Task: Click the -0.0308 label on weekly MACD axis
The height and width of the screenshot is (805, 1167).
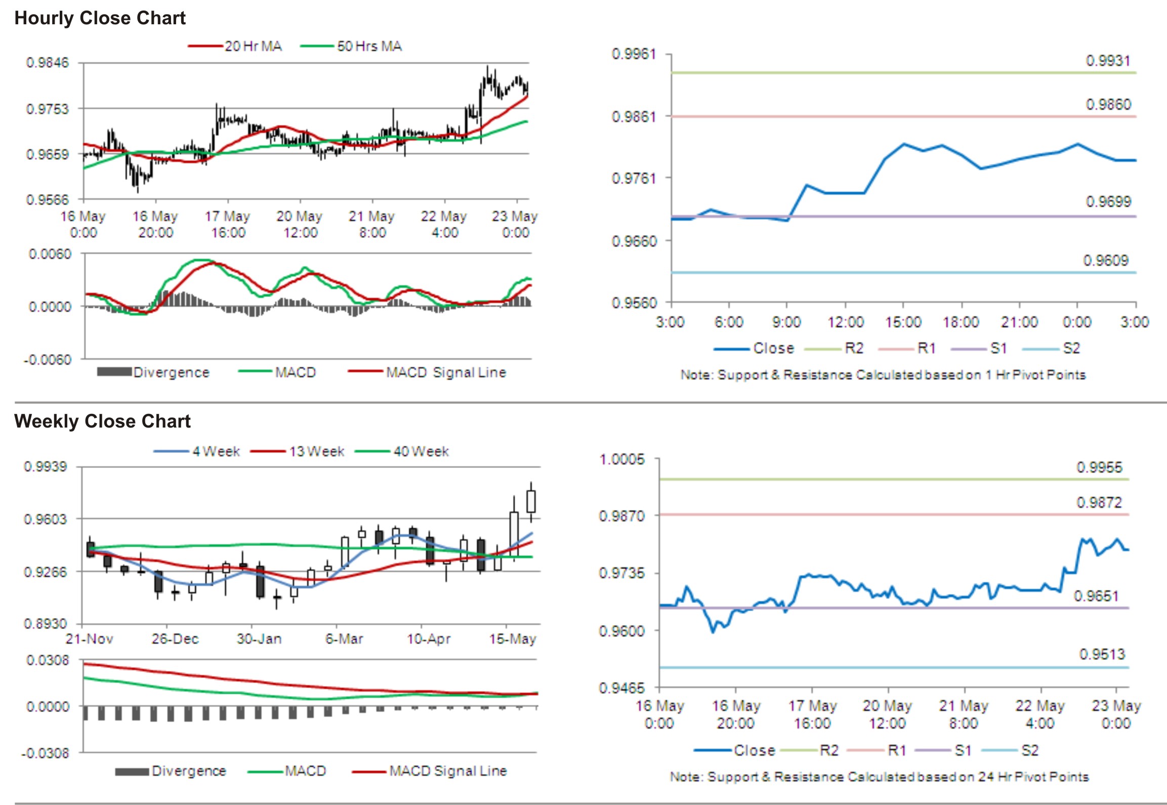Action: 46,753
